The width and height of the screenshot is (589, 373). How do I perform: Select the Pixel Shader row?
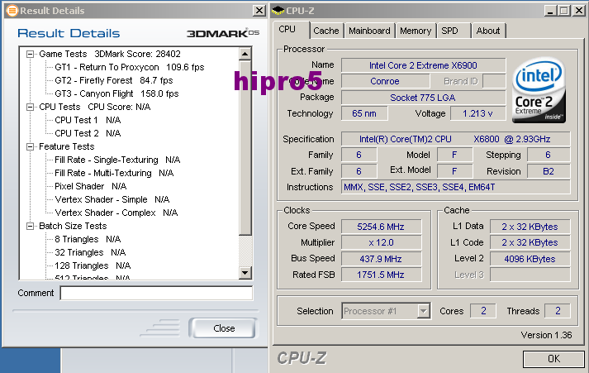coord(91,186)
